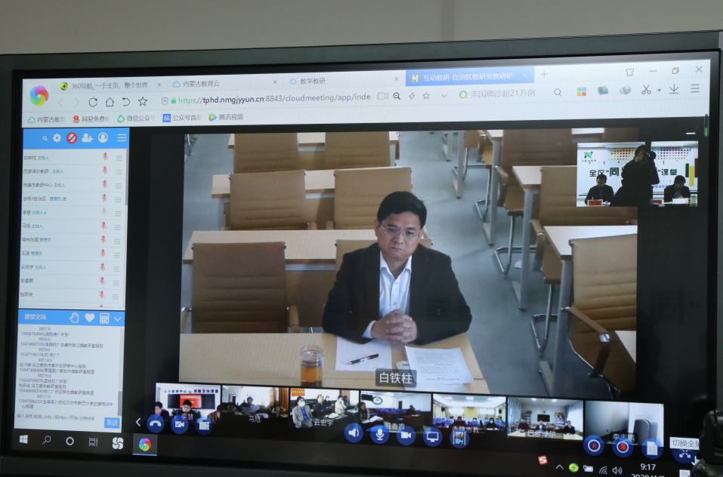Expand options menu for 李慧

(118, 213)
